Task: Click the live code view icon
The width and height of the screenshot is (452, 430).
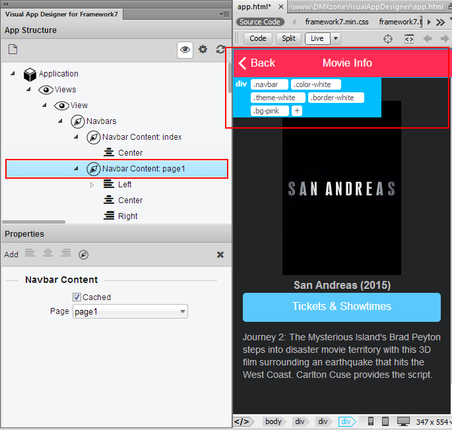Action: tap(409, 39)
